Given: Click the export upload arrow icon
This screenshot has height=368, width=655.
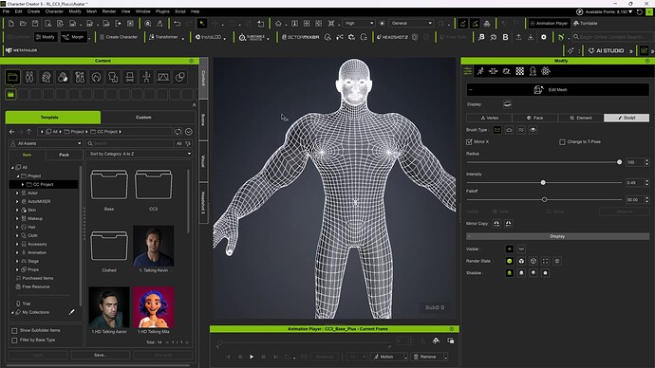Looking at the screenshot, I should pyautogui.click(x=518, y=37).
